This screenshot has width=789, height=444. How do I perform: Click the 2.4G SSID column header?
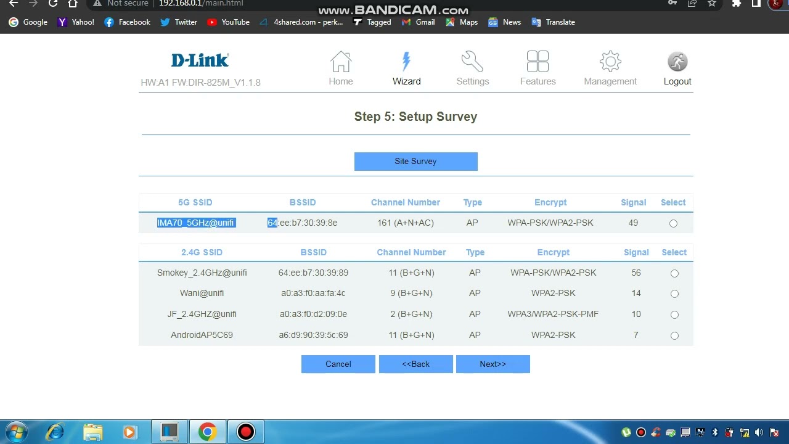coord(202,252)
